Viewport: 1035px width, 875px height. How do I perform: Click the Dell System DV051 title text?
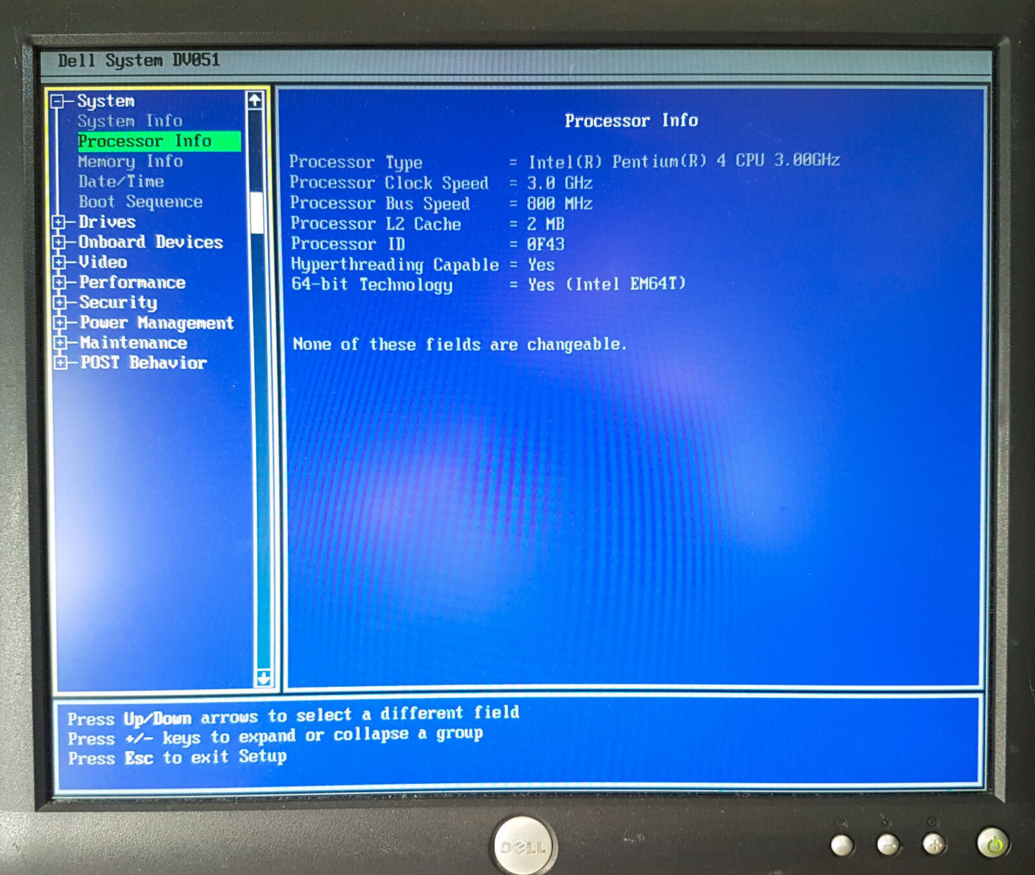click(x=139, y=60)
